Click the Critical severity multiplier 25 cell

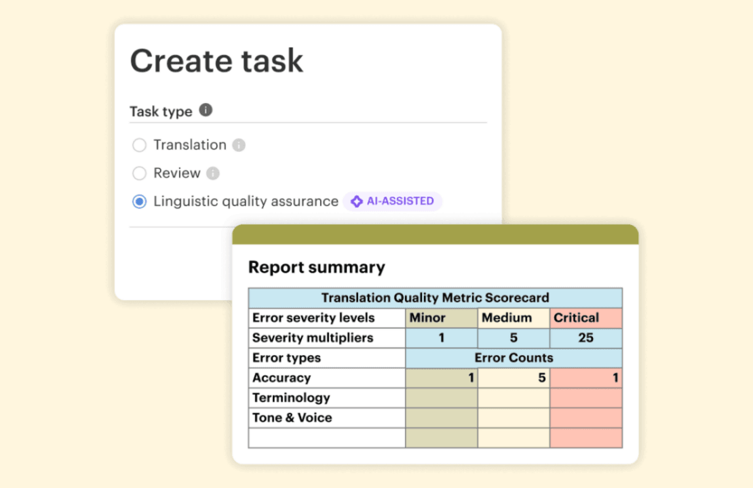click(585, 338)
